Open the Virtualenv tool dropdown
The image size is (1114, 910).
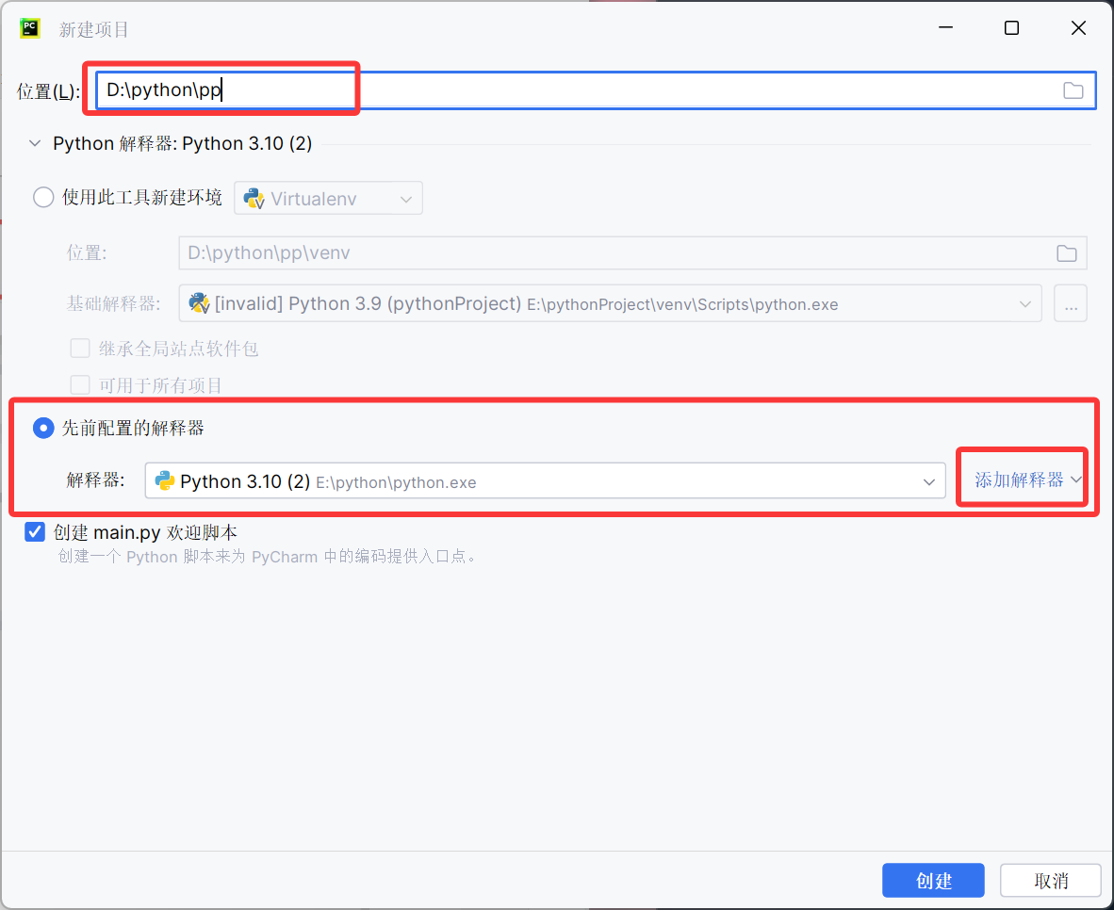click(x=328, y=198)
